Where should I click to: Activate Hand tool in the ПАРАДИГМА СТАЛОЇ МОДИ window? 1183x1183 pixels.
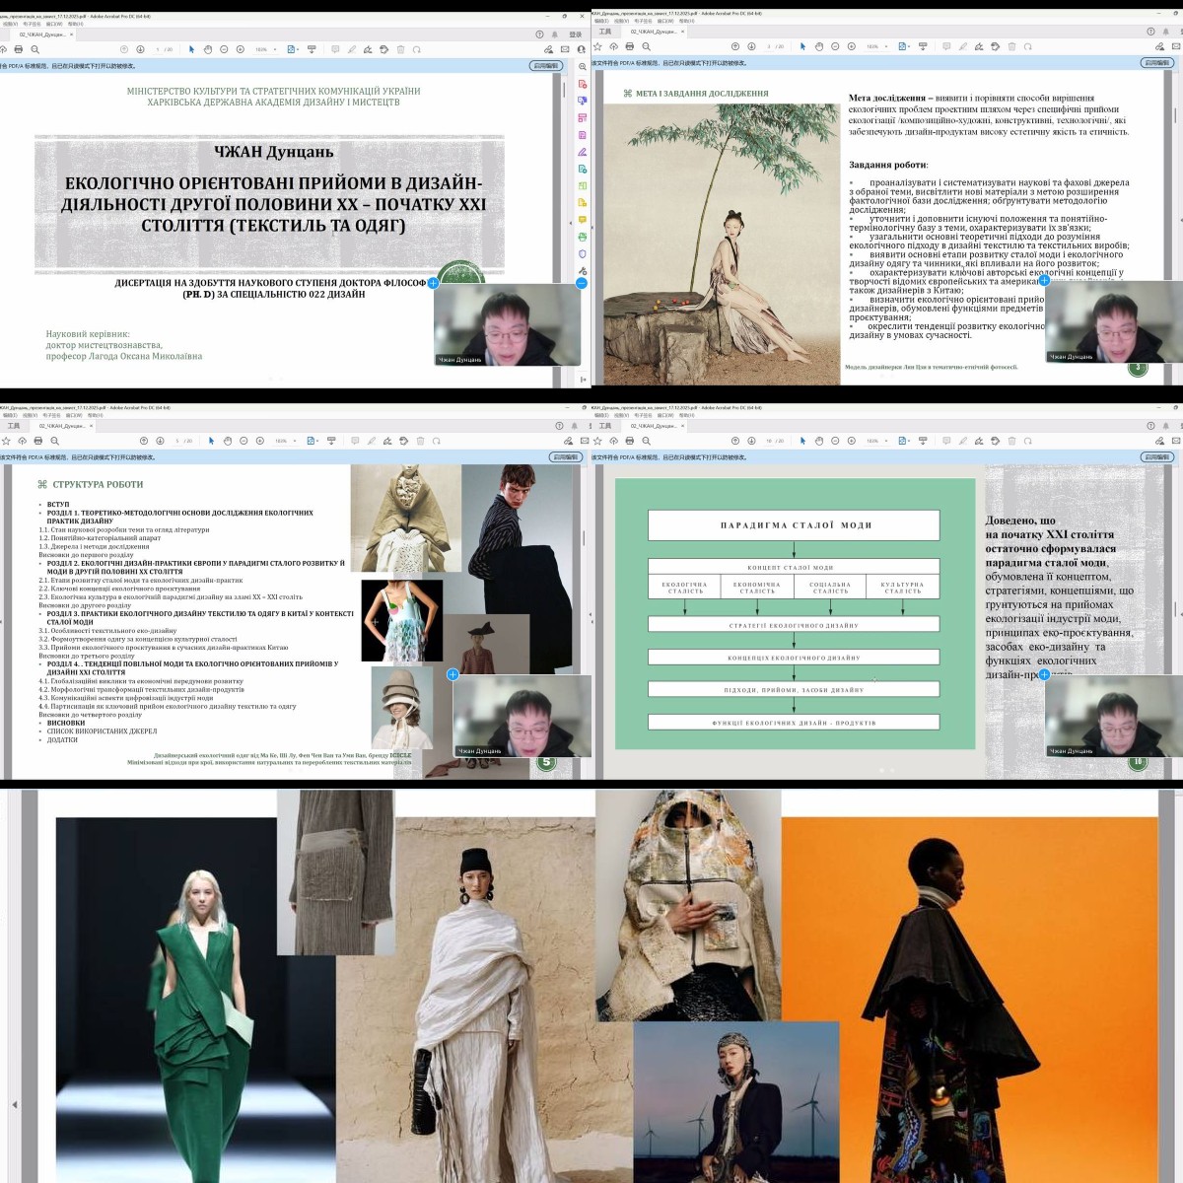click(819, 441)
